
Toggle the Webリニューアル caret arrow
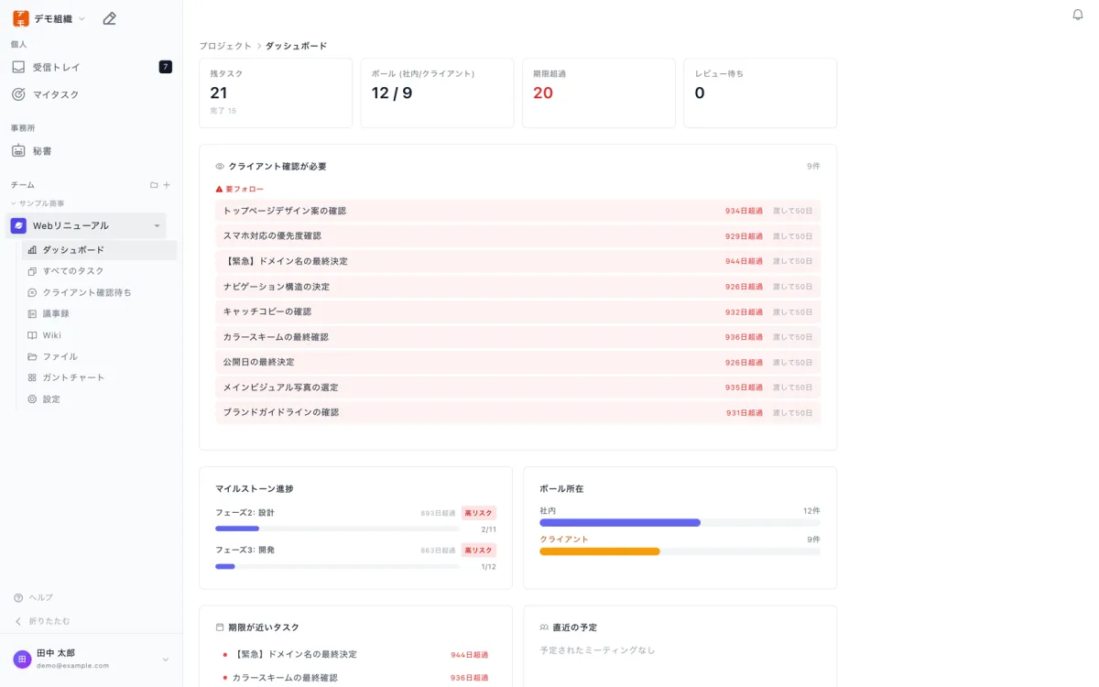(x=157, y=226)
